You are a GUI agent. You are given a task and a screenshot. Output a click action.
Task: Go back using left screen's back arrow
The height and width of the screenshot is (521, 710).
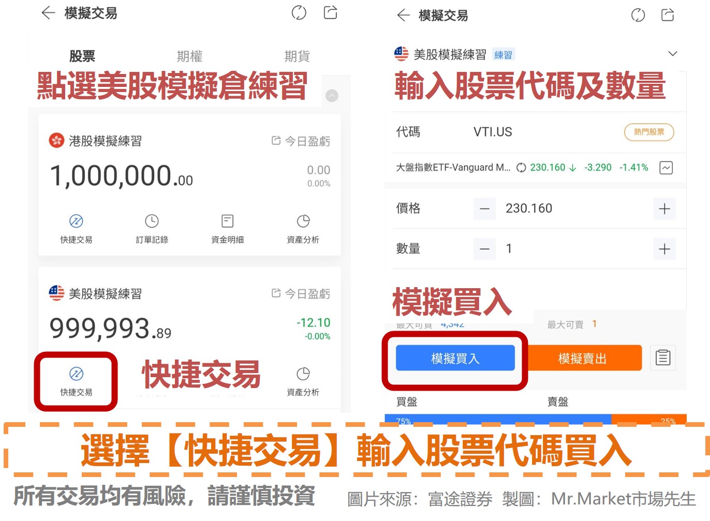click(x=48, y=13)
